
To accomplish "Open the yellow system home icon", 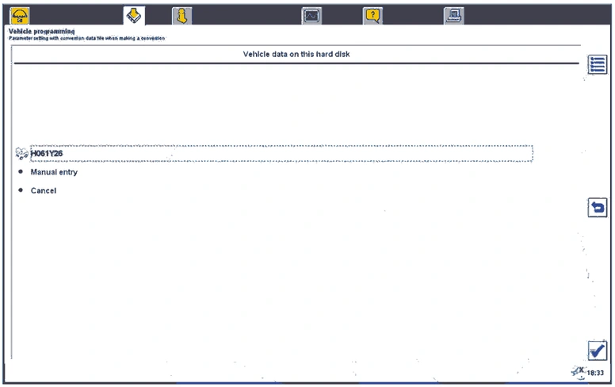I will click(19, 16).
